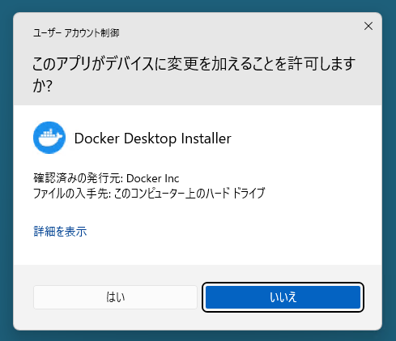Click the Docker Inc publisher name
This screenshot has width=396, height=341.
coord(152,178)
